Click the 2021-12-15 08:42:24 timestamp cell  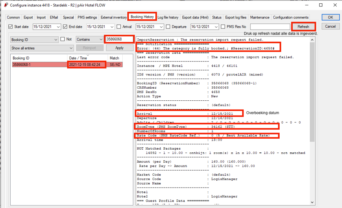[x=85, y=65]
